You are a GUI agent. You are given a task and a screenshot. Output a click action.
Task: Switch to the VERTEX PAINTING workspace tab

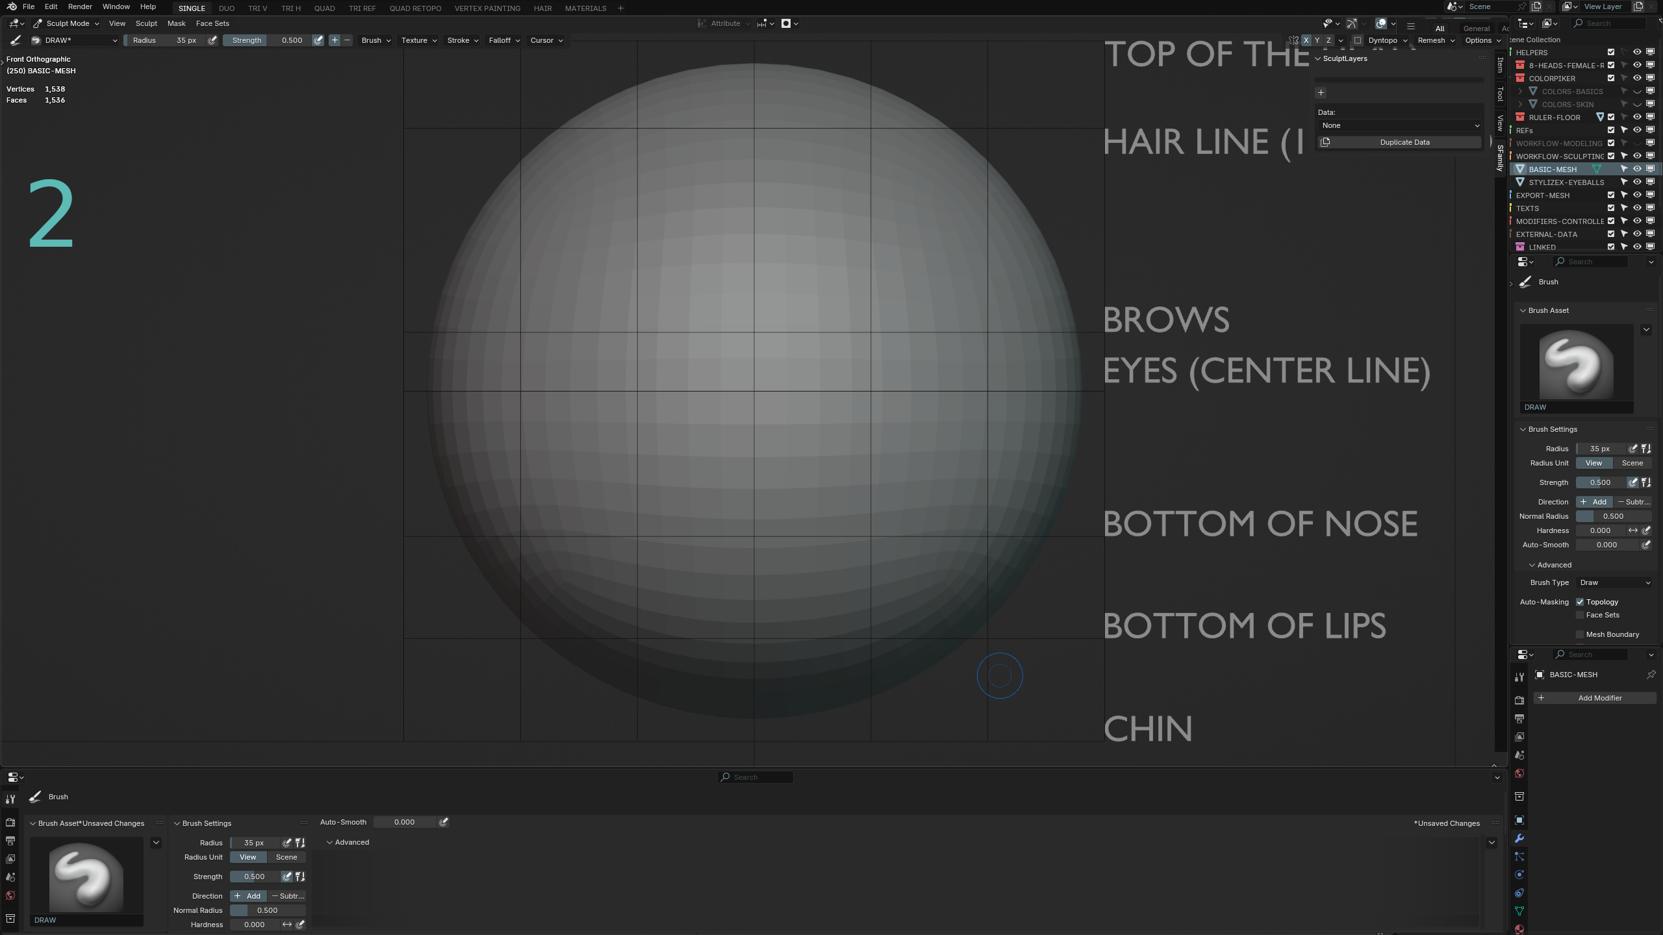pos(487,8)
